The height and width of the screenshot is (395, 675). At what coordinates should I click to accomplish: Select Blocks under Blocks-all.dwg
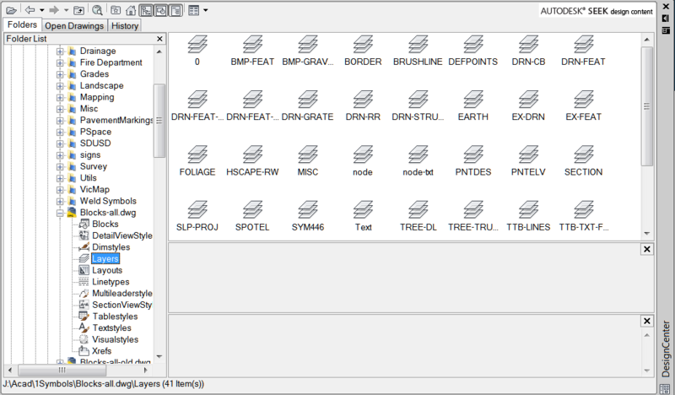(105, 224)
